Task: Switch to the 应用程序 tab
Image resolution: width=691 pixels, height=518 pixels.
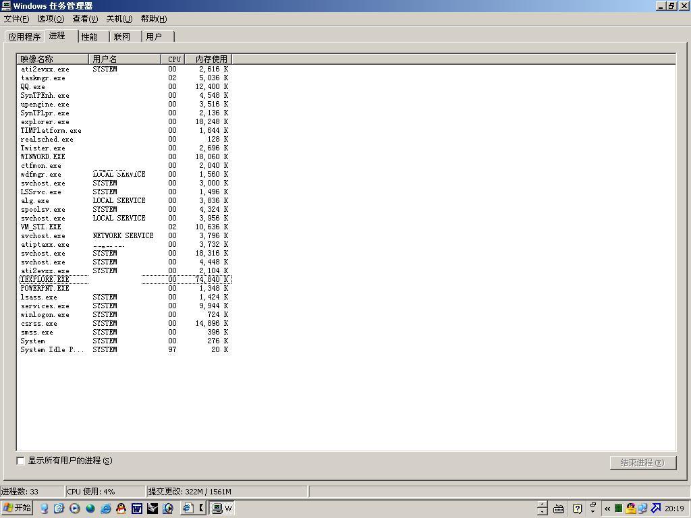Action: 25,36
